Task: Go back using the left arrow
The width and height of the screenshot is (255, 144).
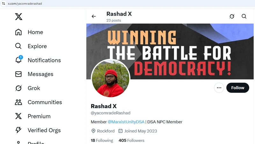Action: (94, 17)
